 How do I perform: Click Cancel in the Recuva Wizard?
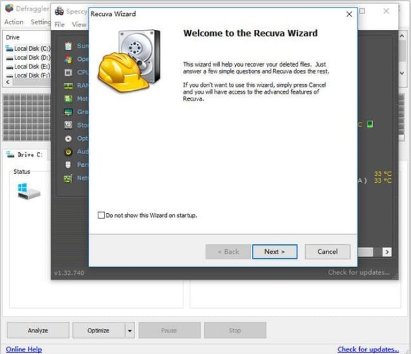[x=327, y=252]
